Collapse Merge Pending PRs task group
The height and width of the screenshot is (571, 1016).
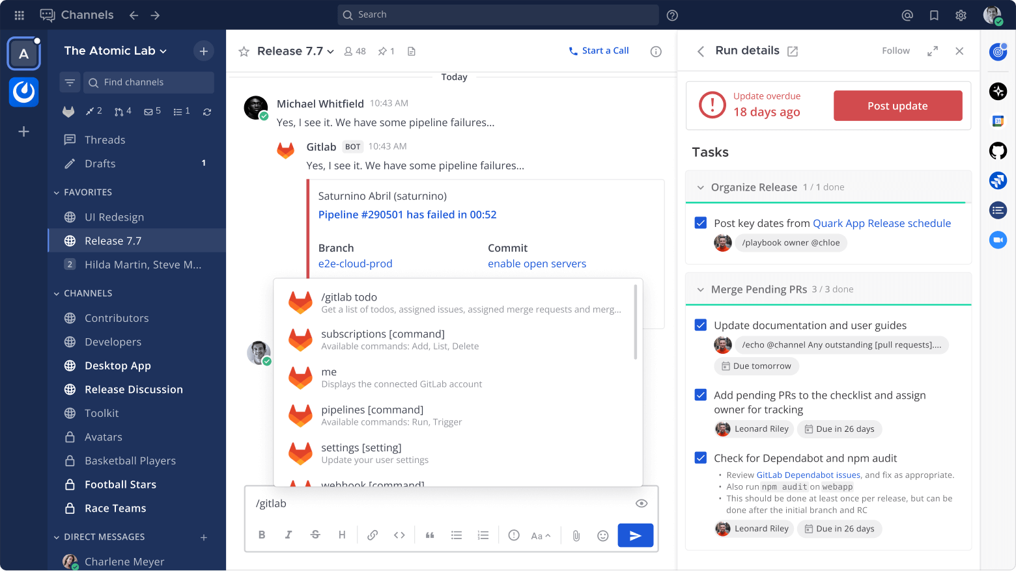[701, 289]
